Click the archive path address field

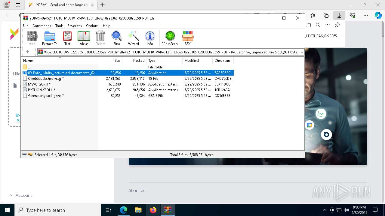[x=171, y=52]
